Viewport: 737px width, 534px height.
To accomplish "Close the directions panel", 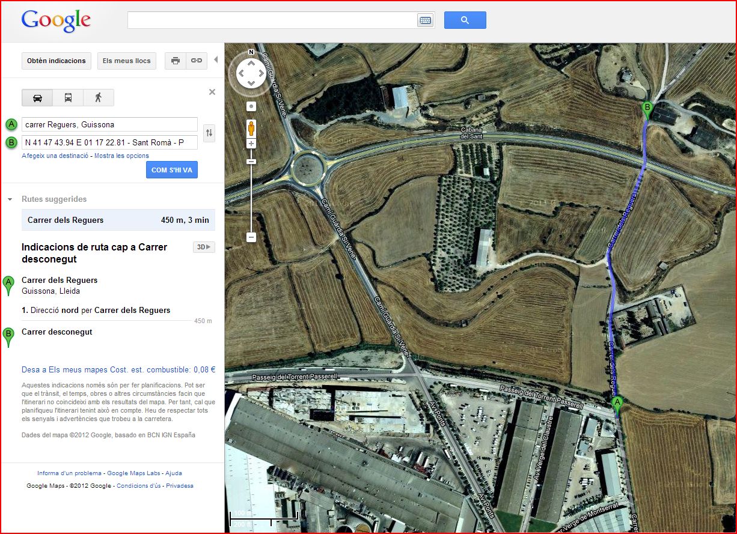I will [x=212, y=92].
